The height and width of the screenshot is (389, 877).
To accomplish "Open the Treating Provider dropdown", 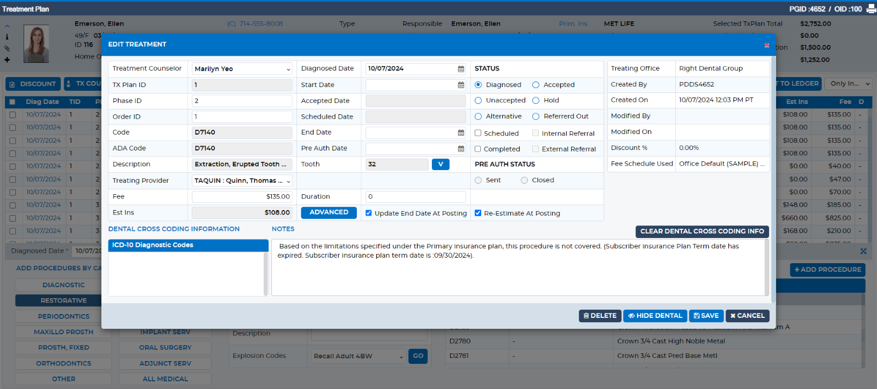I will pyautogui.click(x=242, y=181).
